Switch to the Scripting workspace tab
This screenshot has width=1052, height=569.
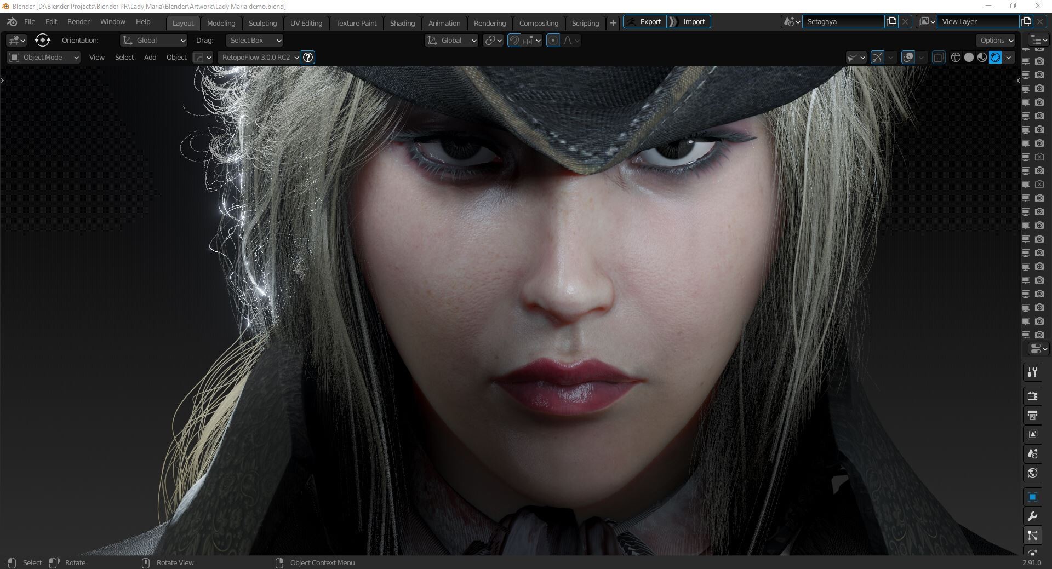click(585, 23)
